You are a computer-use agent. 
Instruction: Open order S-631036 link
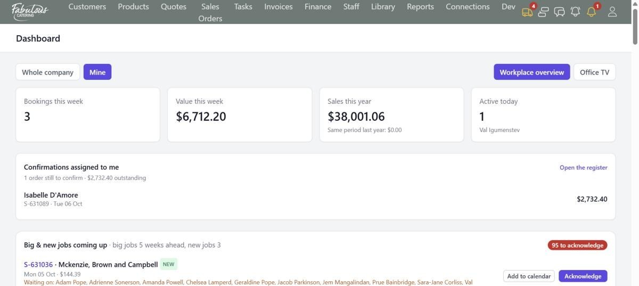point(38,264)
